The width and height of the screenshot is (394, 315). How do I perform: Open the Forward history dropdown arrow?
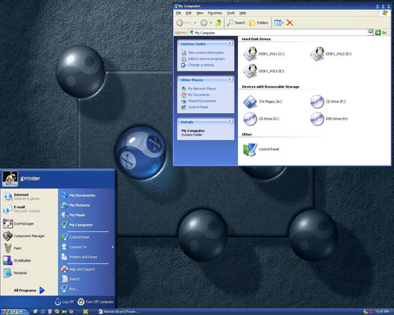(x=211, y=23)
